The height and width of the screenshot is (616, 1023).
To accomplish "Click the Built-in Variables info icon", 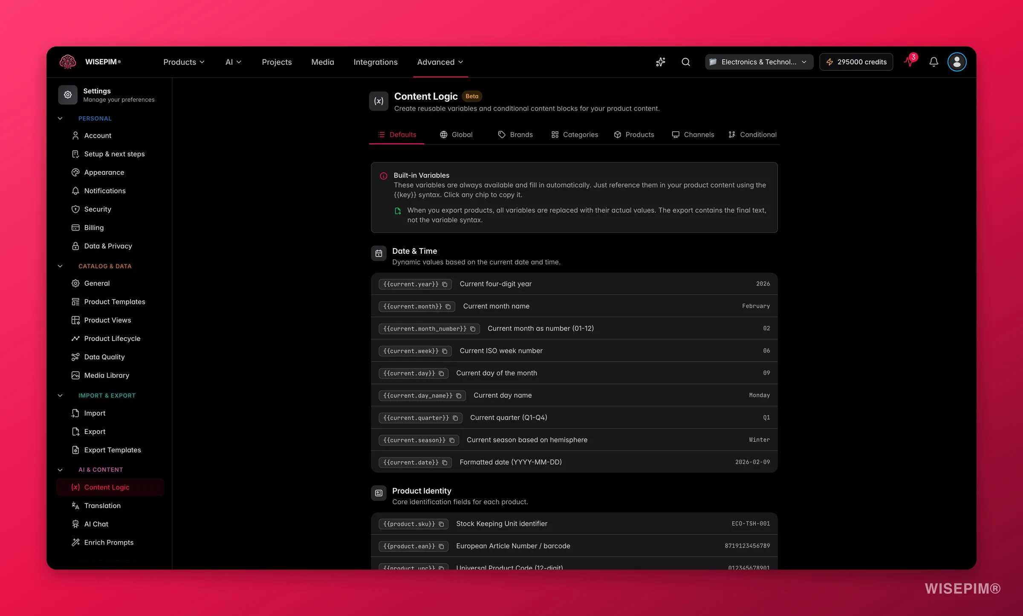I will tap(384, 176).
